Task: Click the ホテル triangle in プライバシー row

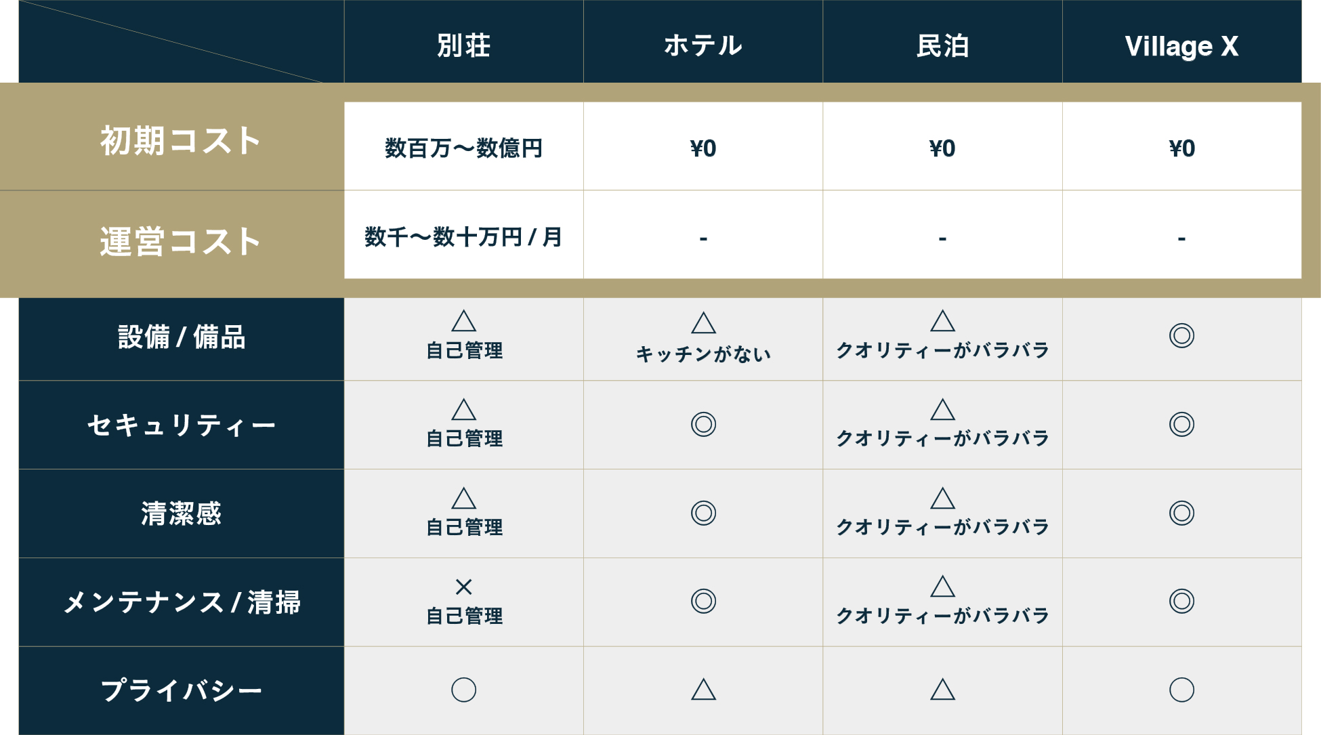Action: [703, 690]
